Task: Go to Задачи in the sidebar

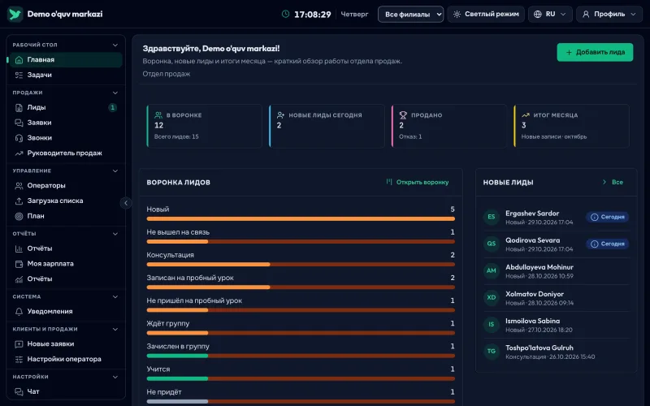Action: 66,75
